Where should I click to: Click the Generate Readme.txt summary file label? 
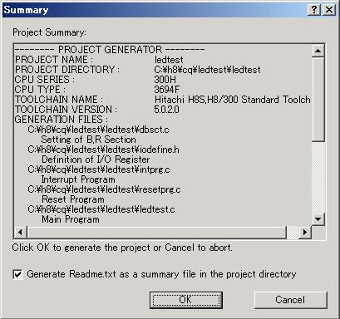161,274
